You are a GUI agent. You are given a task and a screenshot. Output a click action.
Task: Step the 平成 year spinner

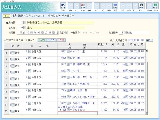[31, 33]
